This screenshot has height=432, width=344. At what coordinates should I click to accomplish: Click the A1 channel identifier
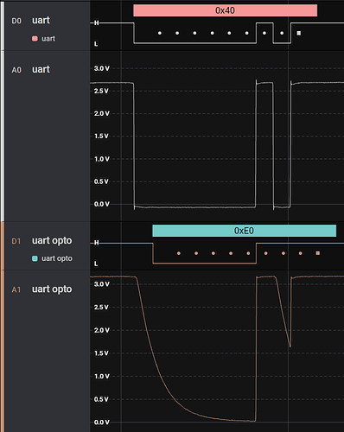(x=16, y=289)
